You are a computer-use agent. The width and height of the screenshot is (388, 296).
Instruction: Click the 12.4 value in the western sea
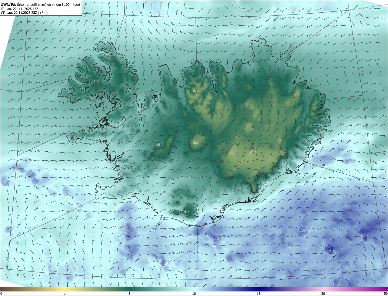(32, 175)
